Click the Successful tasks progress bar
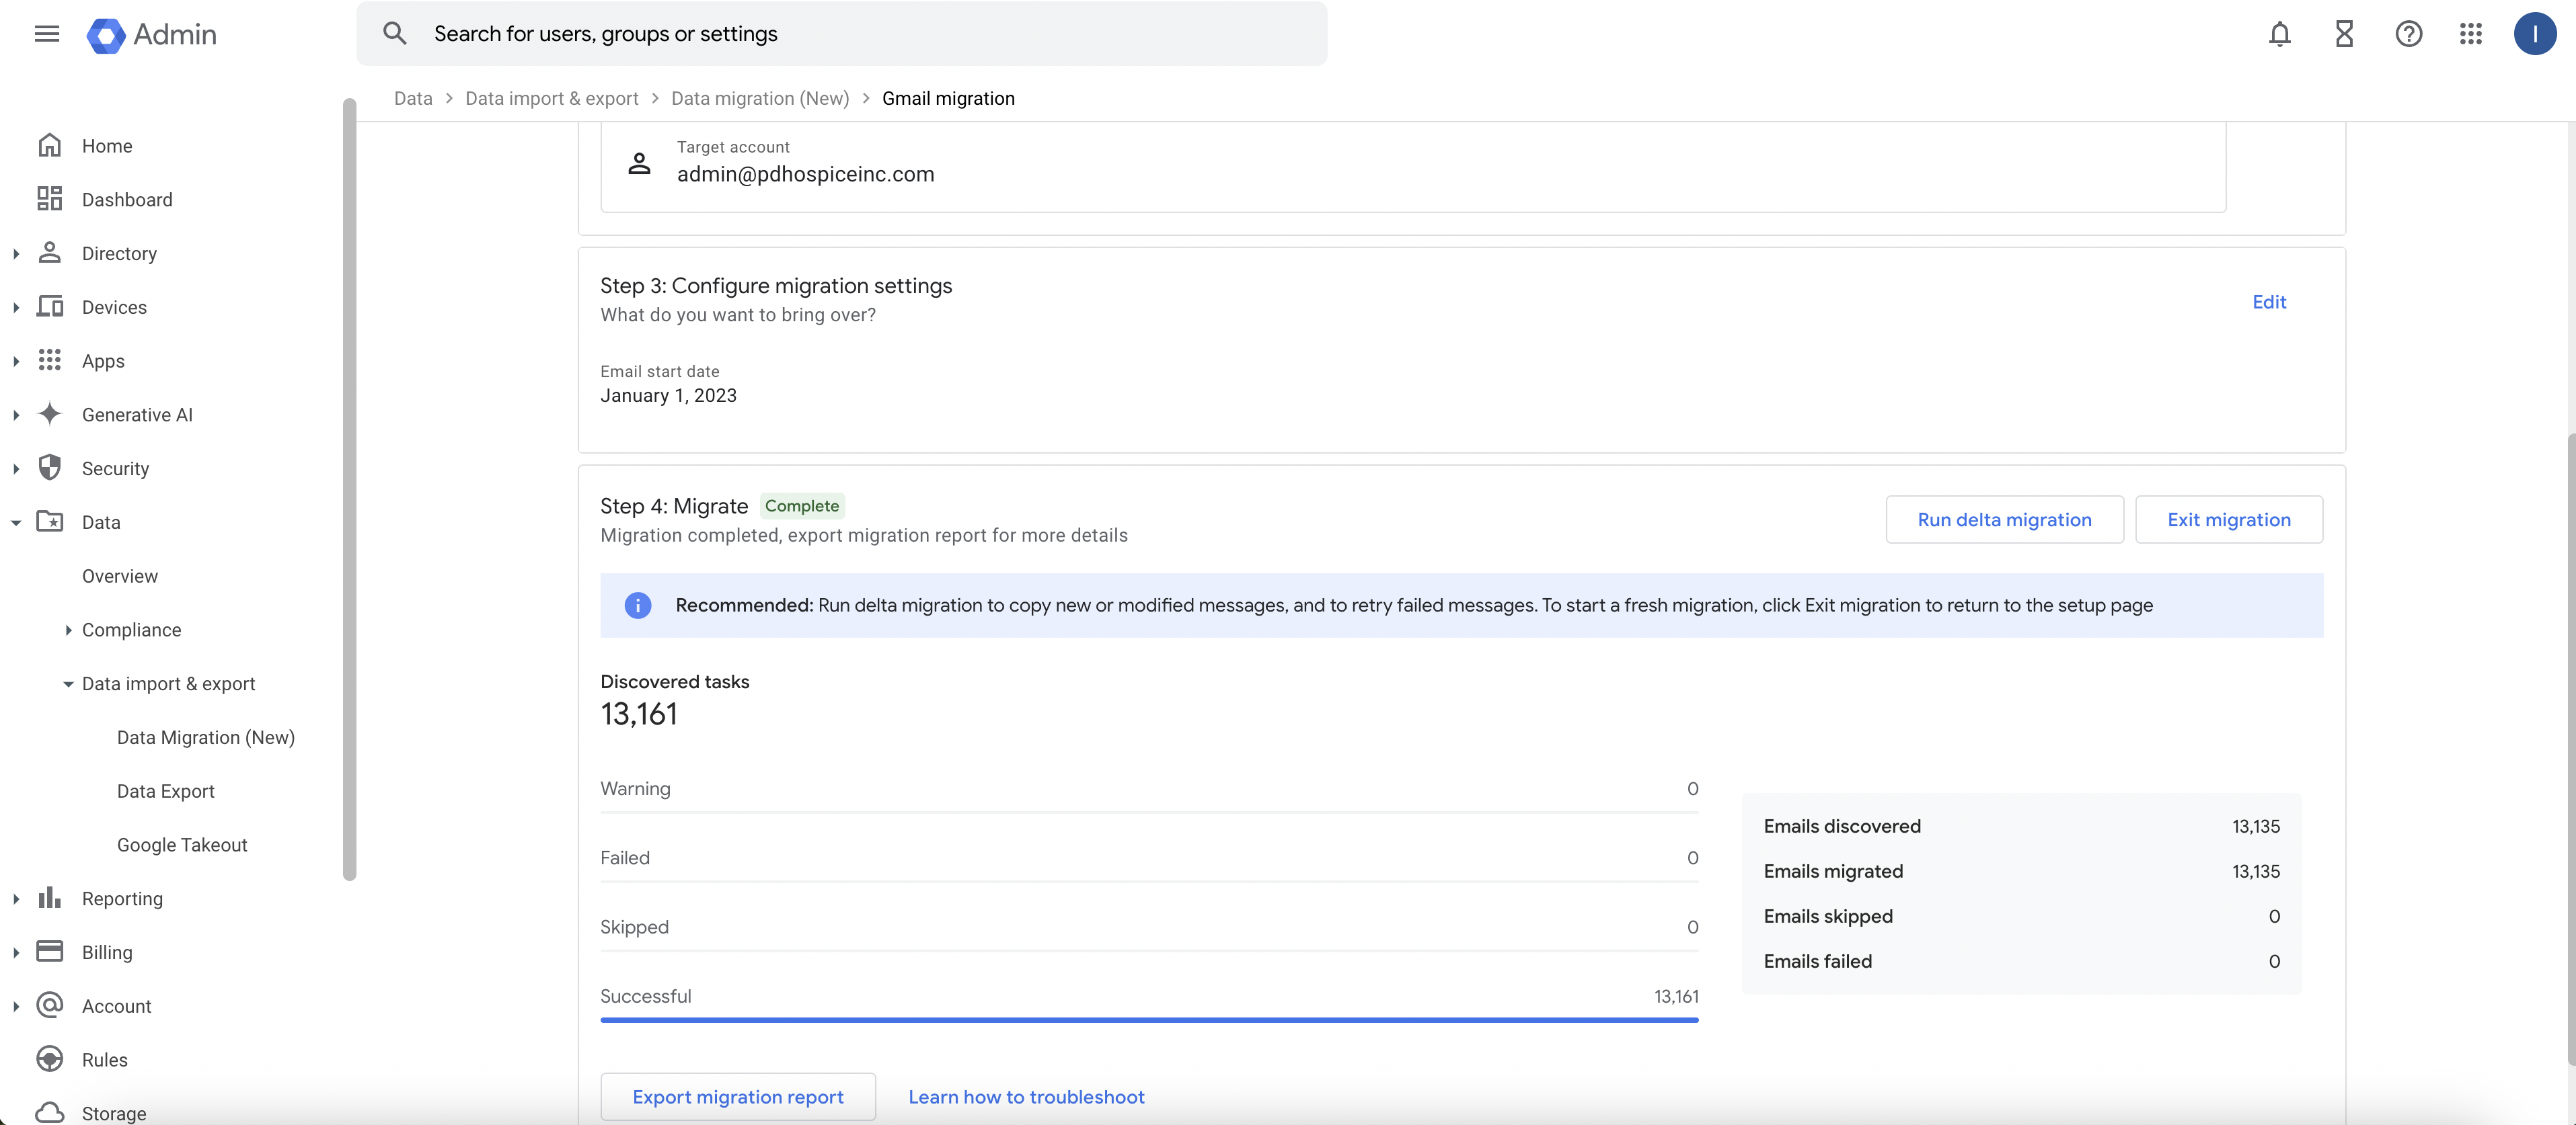 click(x=1149, y=1020)
